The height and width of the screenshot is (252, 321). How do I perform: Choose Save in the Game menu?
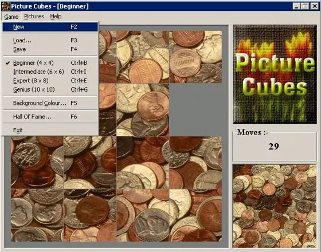50,49
